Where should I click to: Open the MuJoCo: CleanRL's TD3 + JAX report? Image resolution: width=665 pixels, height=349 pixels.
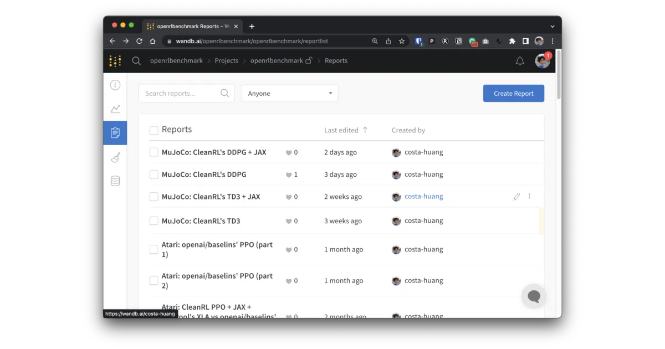[211, 197]
